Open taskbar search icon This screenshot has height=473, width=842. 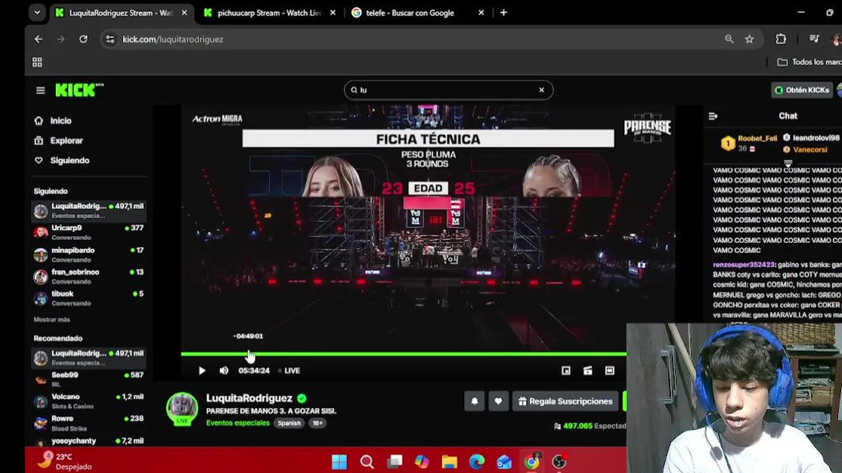coord(367,462)
